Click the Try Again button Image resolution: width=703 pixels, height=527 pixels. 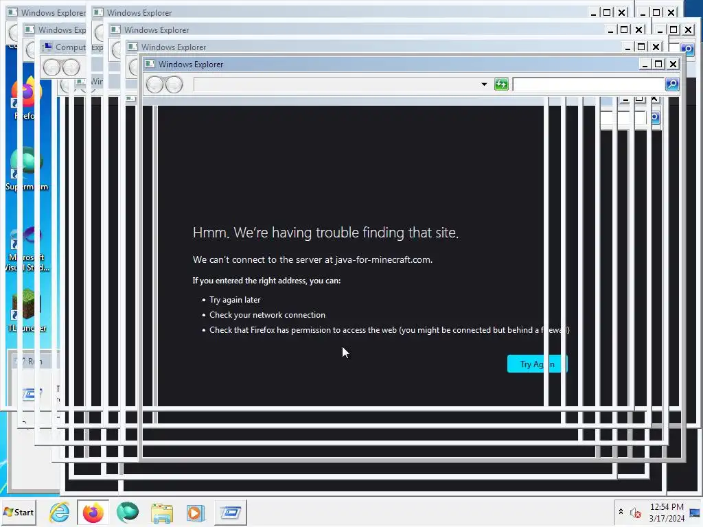537,364
